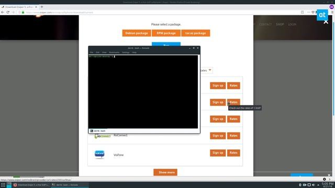Open Konsole Settings menu
Viewport: 335px width, 188px height.
point(126,52)
